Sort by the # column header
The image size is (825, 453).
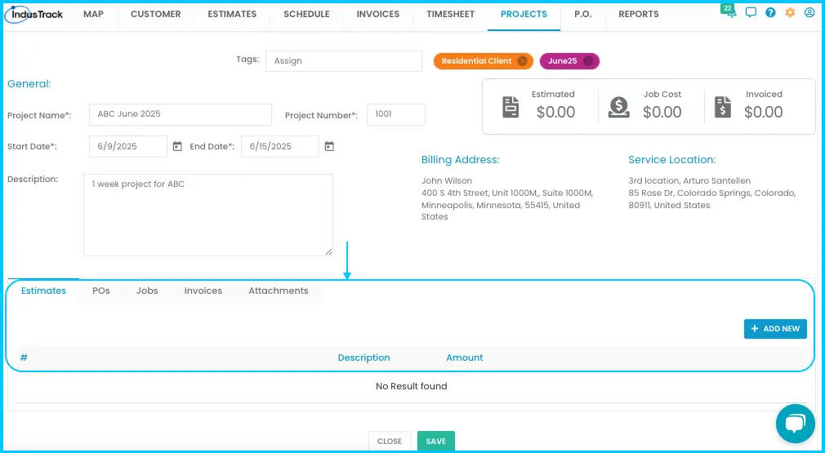click(x=24, y=358)
